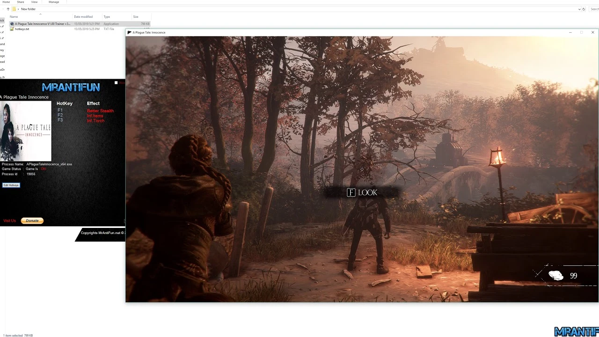Image resolution: width=599 pixels, height=337 pixels.
Task: Click the MRANTIFUN logo on the trainer
Action: coord(71,87)
